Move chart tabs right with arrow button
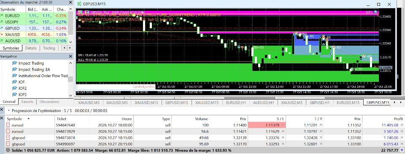 [x=401, y=102]
